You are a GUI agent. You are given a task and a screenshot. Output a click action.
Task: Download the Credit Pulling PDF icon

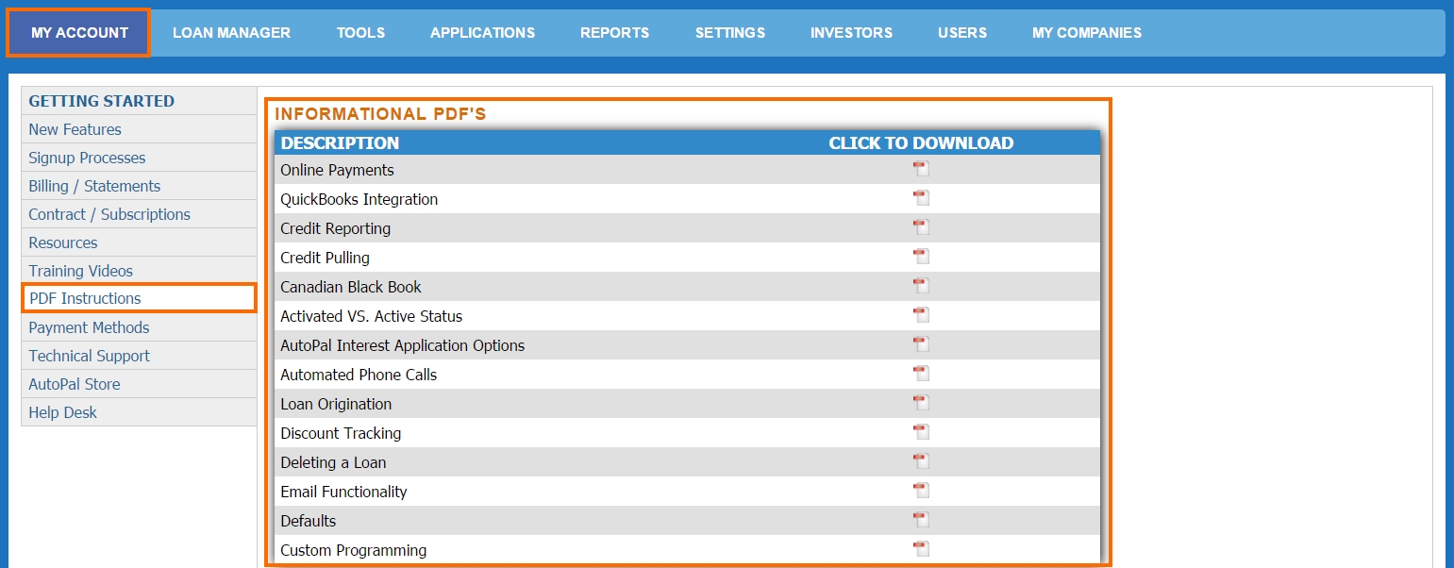click(x=921, y=257)
